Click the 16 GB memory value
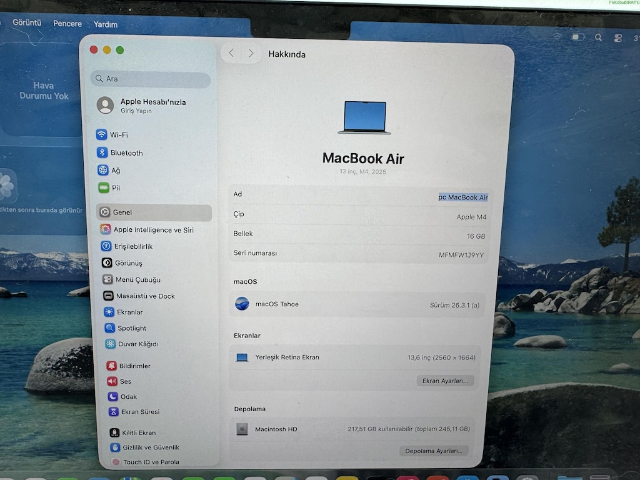The height and width of the screenshot is (480, 640). (476, 236)
